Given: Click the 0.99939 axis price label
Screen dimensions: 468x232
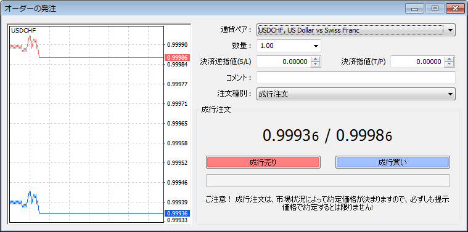Looking at the screenshot, I should click(178, 202).
